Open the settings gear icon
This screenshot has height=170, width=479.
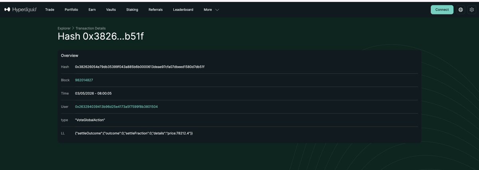(x=472, y=10)
